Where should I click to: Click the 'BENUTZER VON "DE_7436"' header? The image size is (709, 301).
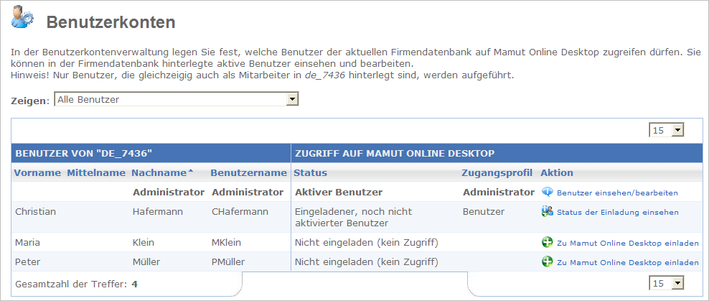[x=84, y=154]
